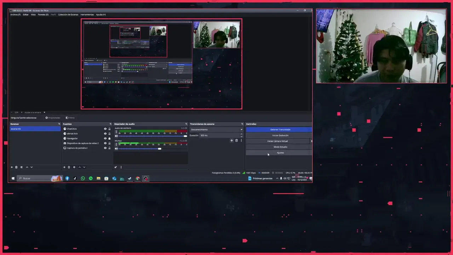Undock the Mezclador de audio panel
The width and height of the screenshot is (453, 255).
(186, 124)
